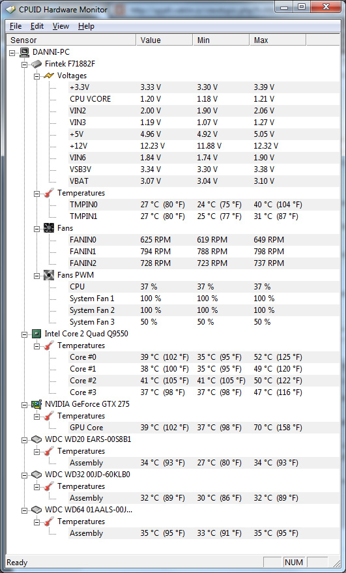Collapse the Fintek F71882F tree node
Screen dimensions: 346x573
click(x=24, y=65)
